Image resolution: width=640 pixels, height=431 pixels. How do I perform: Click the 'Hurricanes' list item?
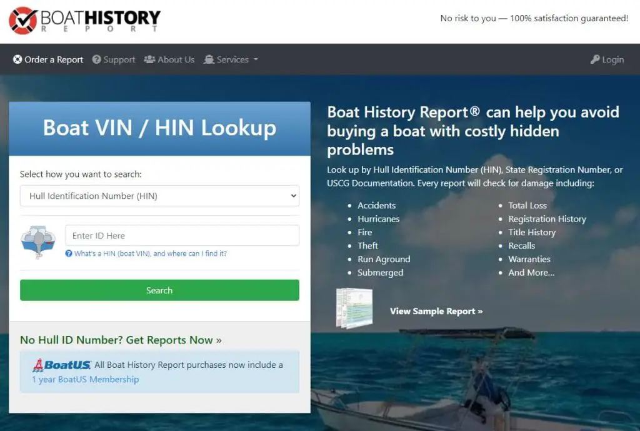[379, 219]
